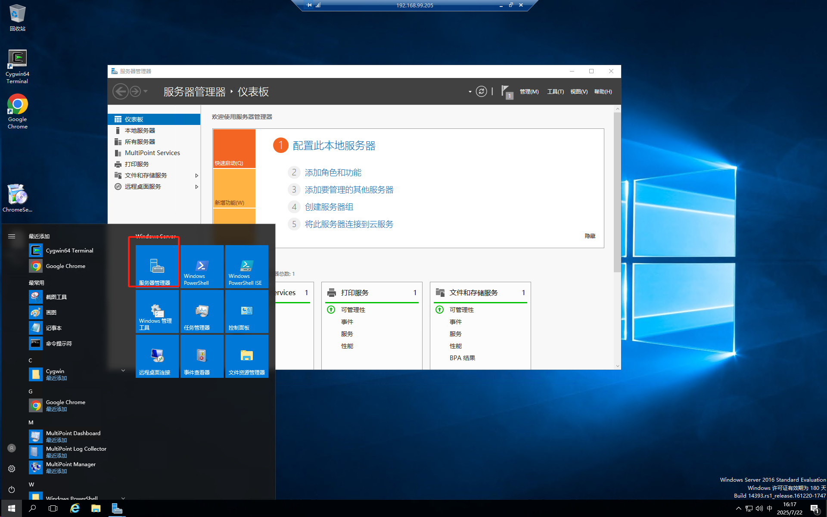
Task: Click the back arrow in Server Manager
Action: [121, 91]
